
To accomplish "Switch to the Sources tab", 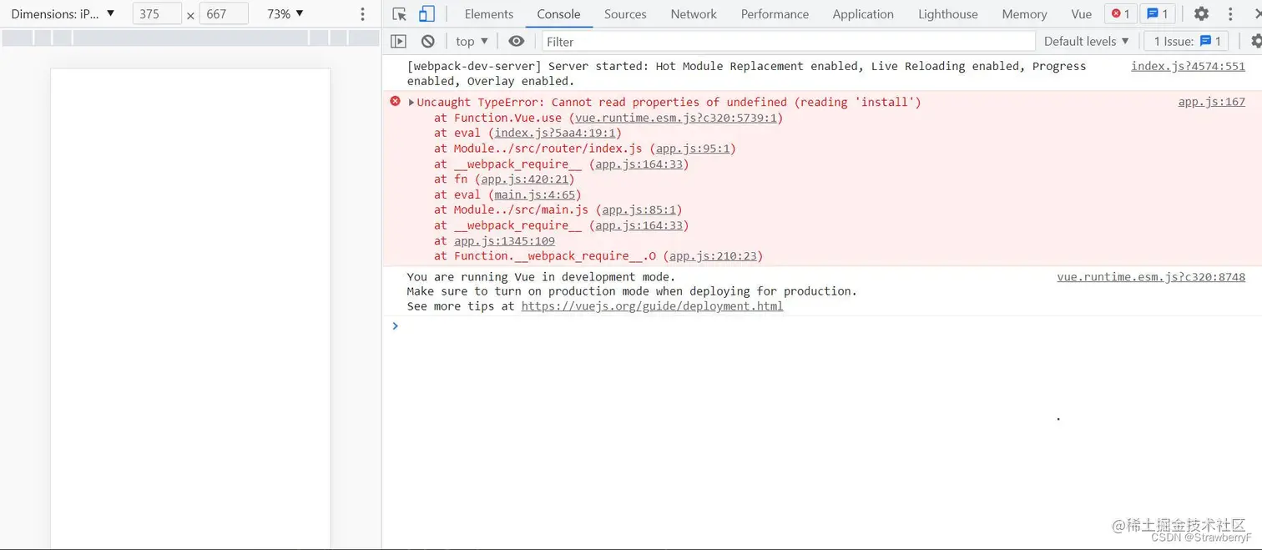I will pos(625,14).
